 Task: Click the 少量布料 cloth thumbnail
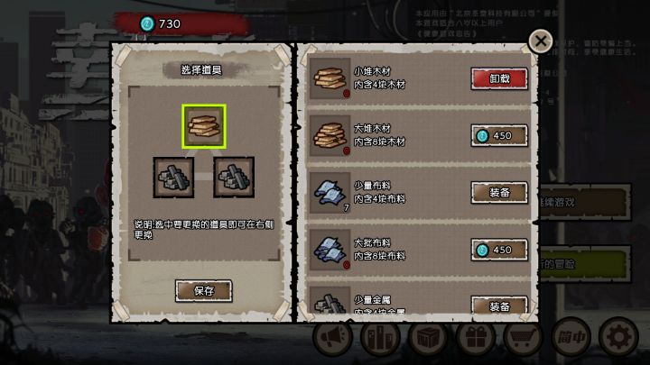(x=330, y=193)
